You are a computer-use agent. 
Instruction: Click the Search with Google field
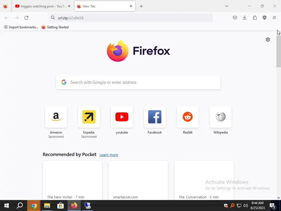138,82
